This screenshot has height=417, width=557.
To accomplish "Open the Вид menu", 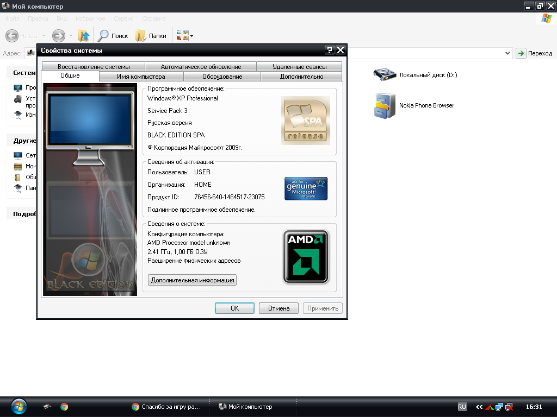I will click(61, 18).
